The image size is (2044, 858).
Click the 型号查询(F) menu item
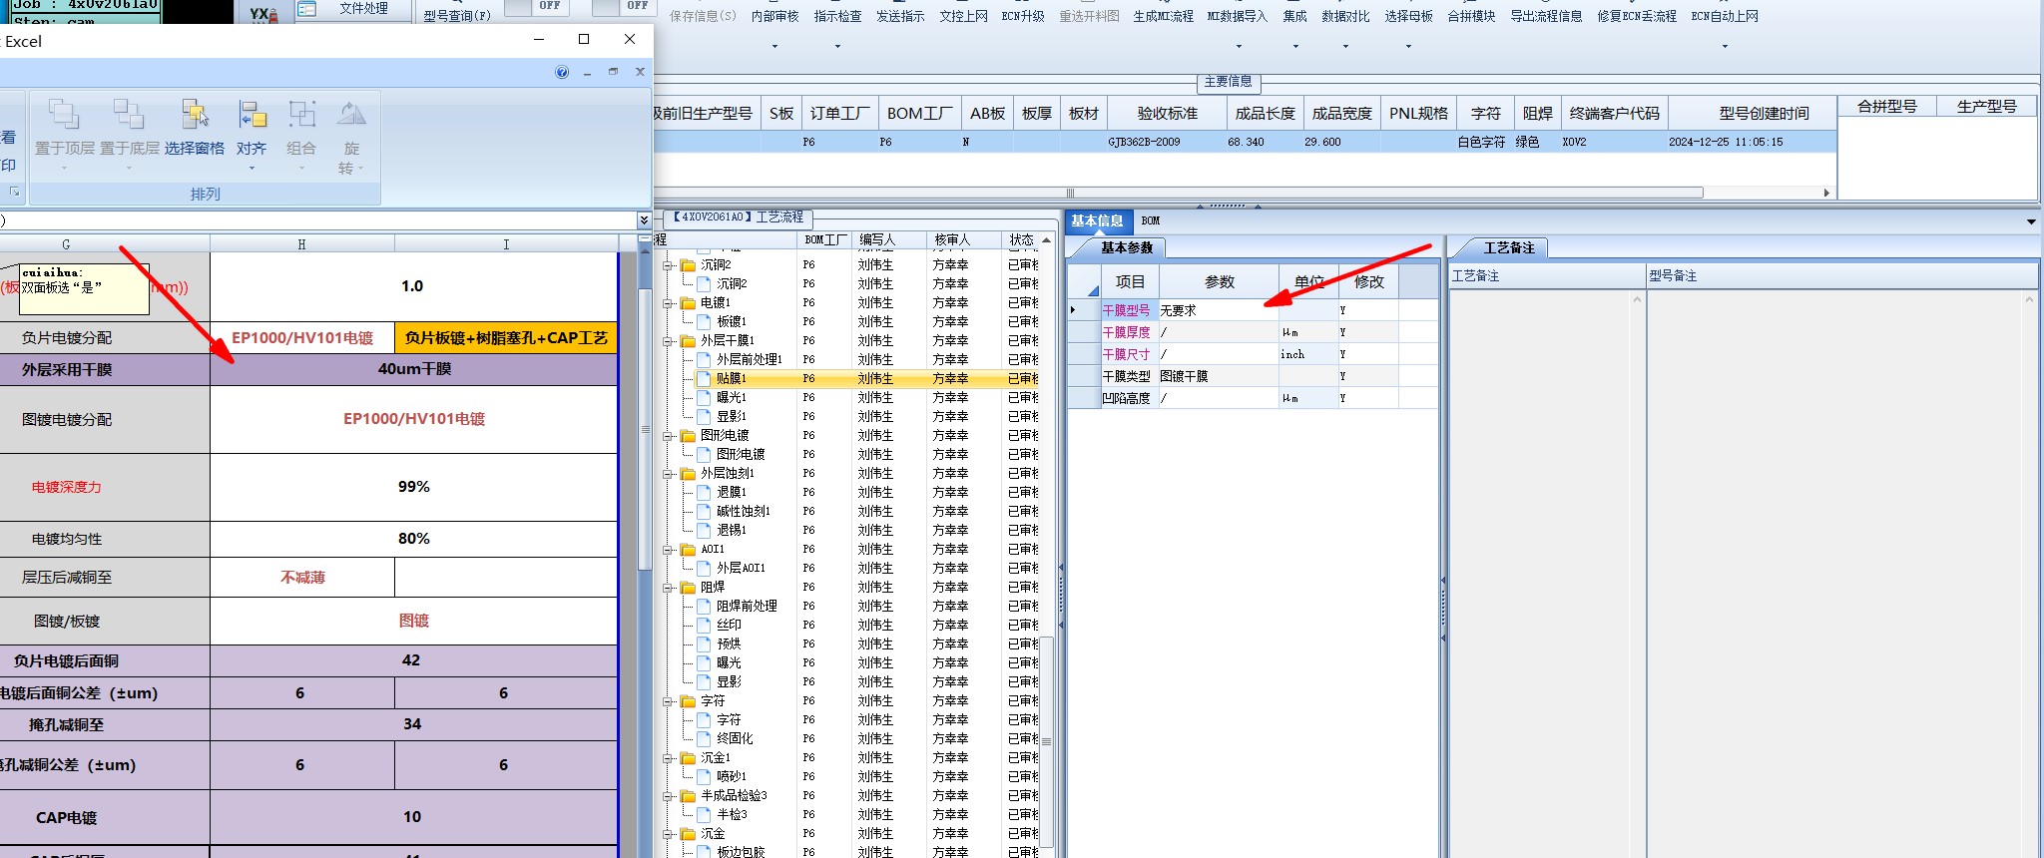tap(457, 16)
